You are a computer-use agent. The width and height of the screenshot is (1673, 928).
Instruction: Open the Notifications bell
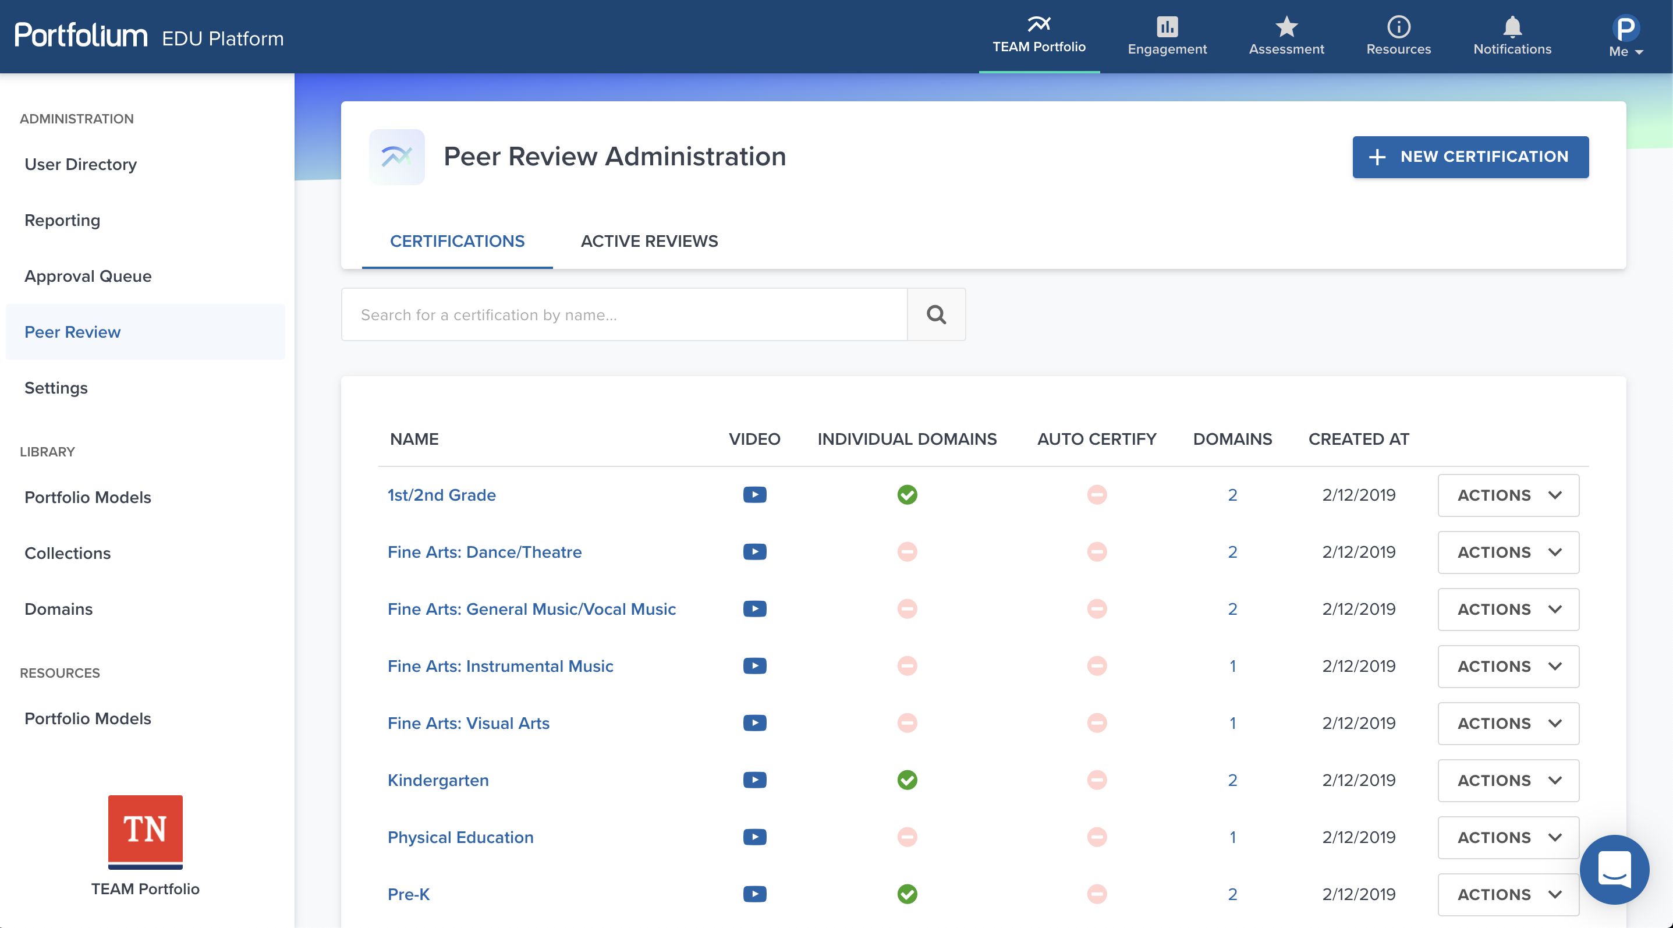click(1512, 27)
